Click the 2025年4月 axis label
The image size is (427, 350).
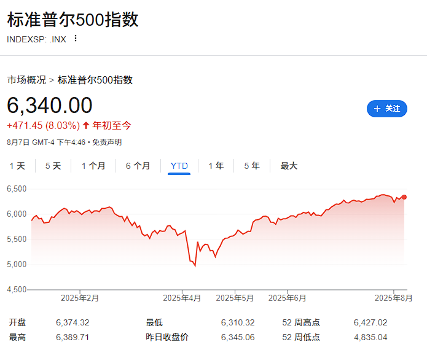(x=182, y=298)
